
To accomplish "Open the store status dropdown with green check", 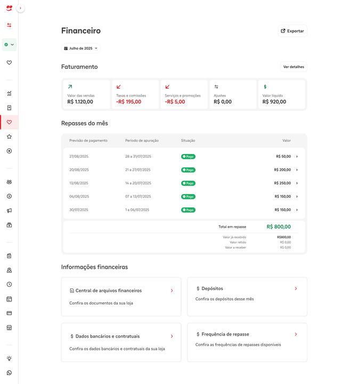I will (x=9, y=45).
